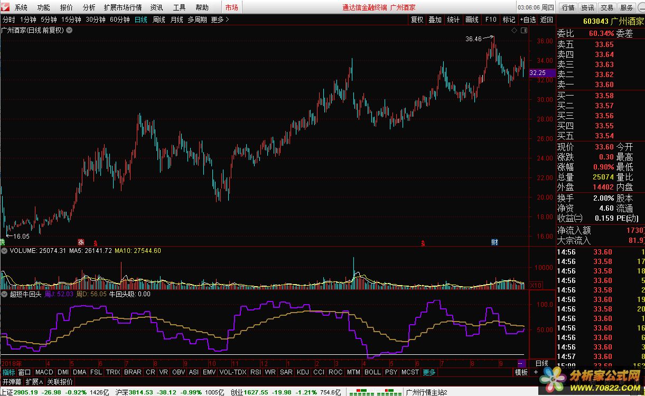Click the red app logo icon

[x=6, y=7]
